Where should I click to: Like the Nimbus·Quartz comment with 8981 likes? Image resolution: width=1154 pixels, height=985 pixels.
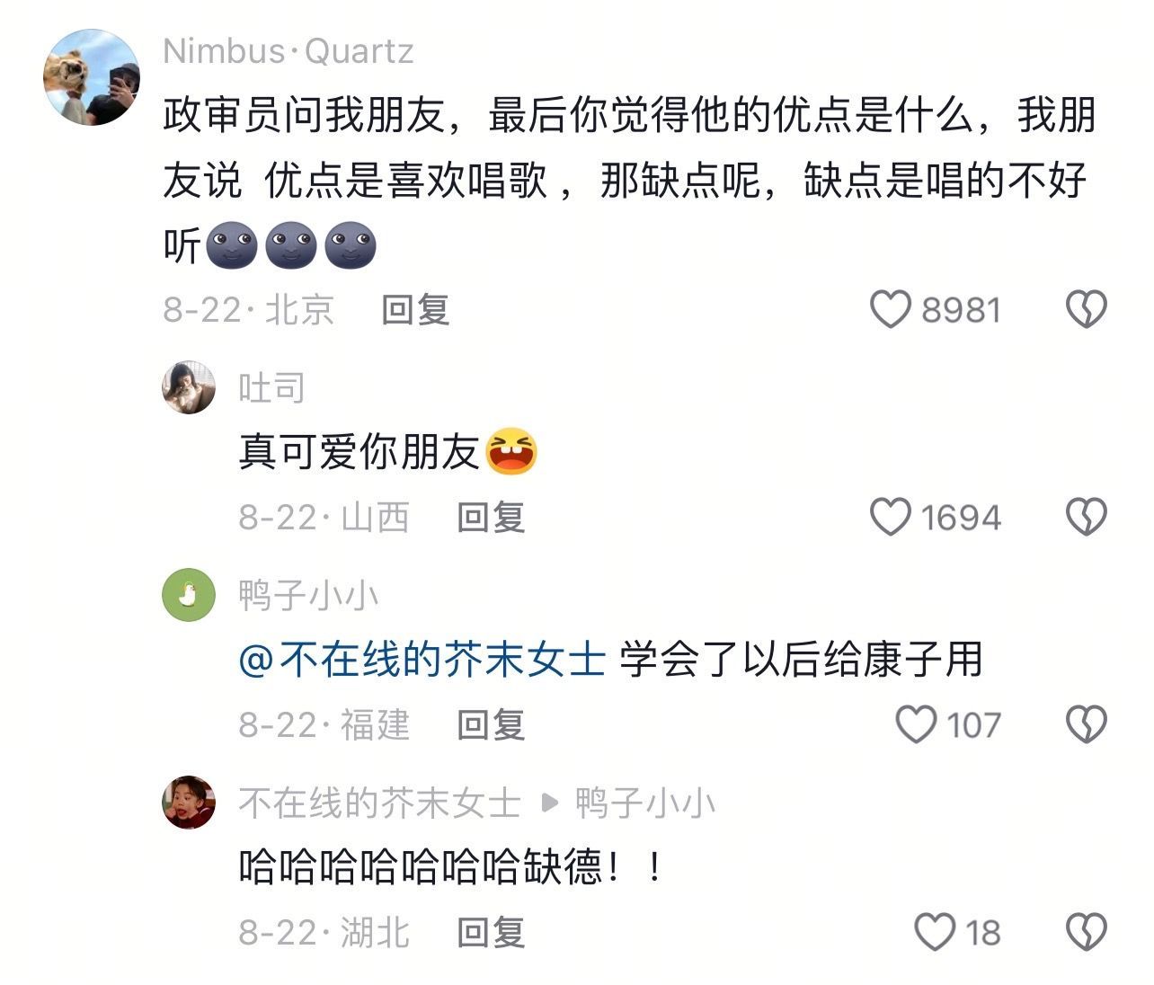(891, 309)
